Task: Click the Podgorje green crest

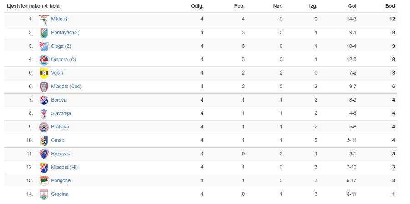Action: pyautogui.click(x=44, y=181)
